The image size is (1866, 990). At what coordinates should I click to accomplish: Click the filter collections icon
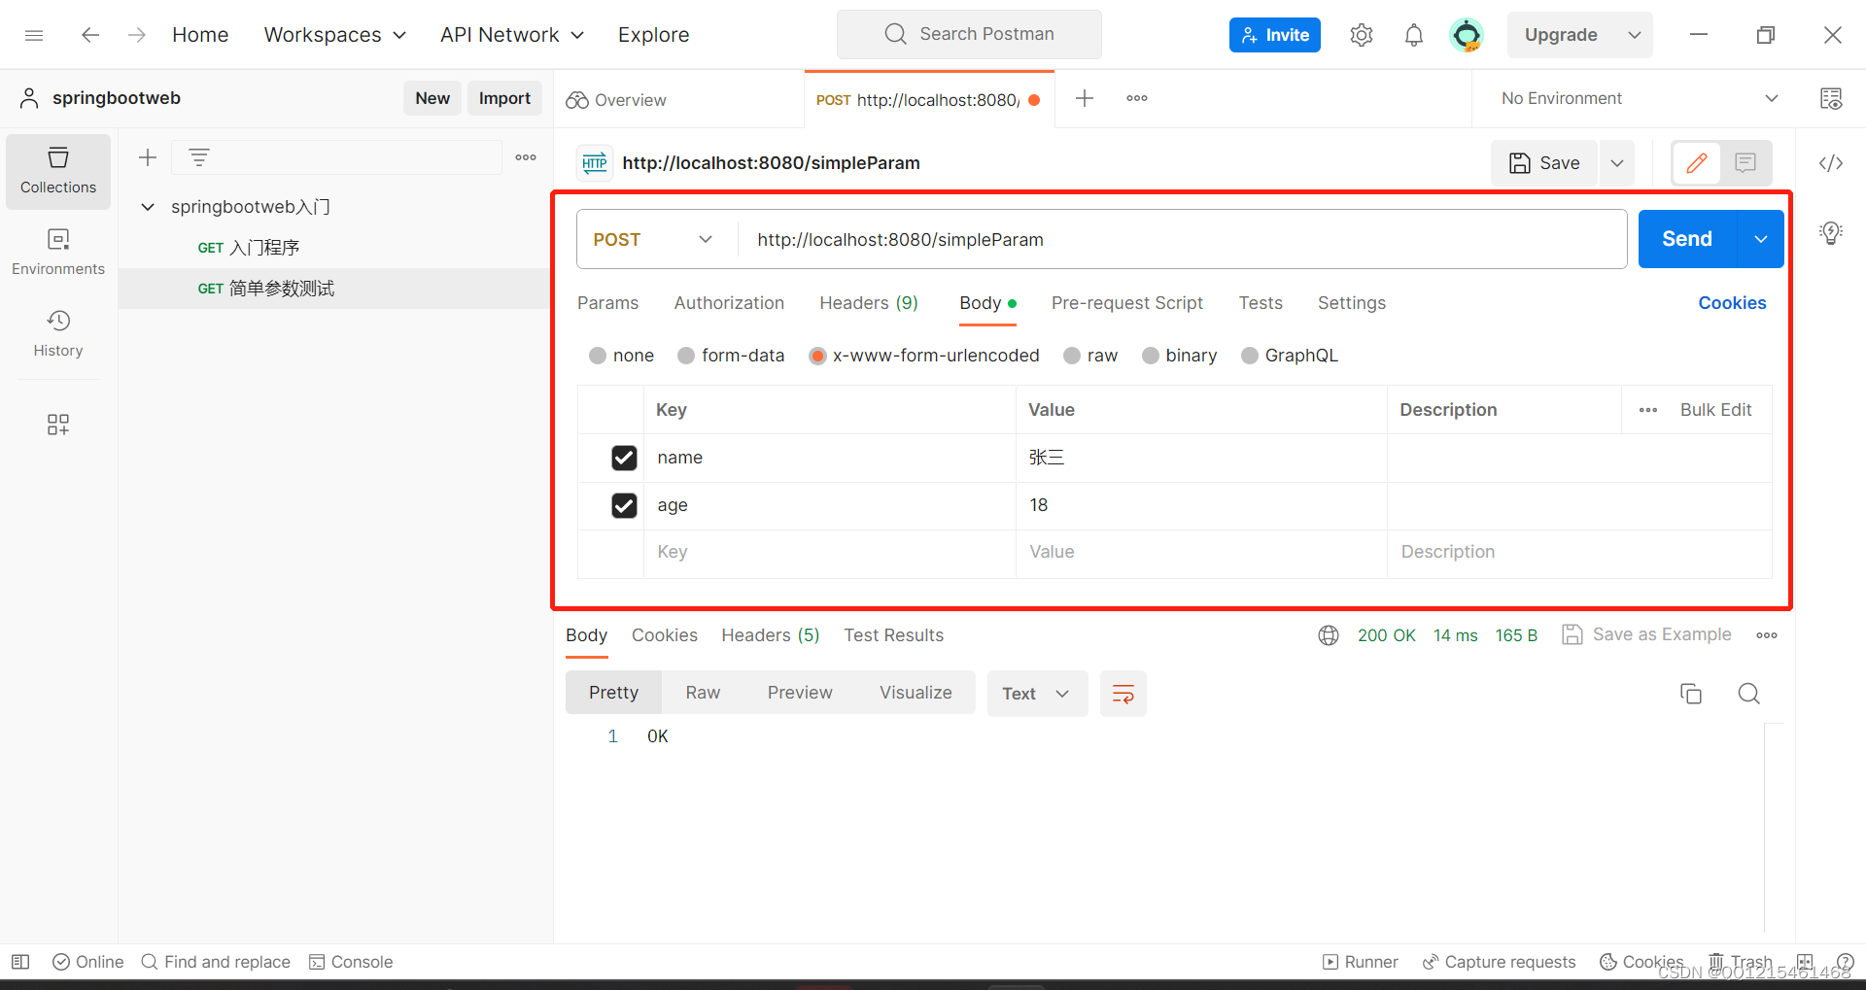[199, 157]
